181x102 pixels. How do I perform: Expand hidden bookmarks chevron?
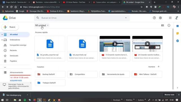click(x=178, y=11)
